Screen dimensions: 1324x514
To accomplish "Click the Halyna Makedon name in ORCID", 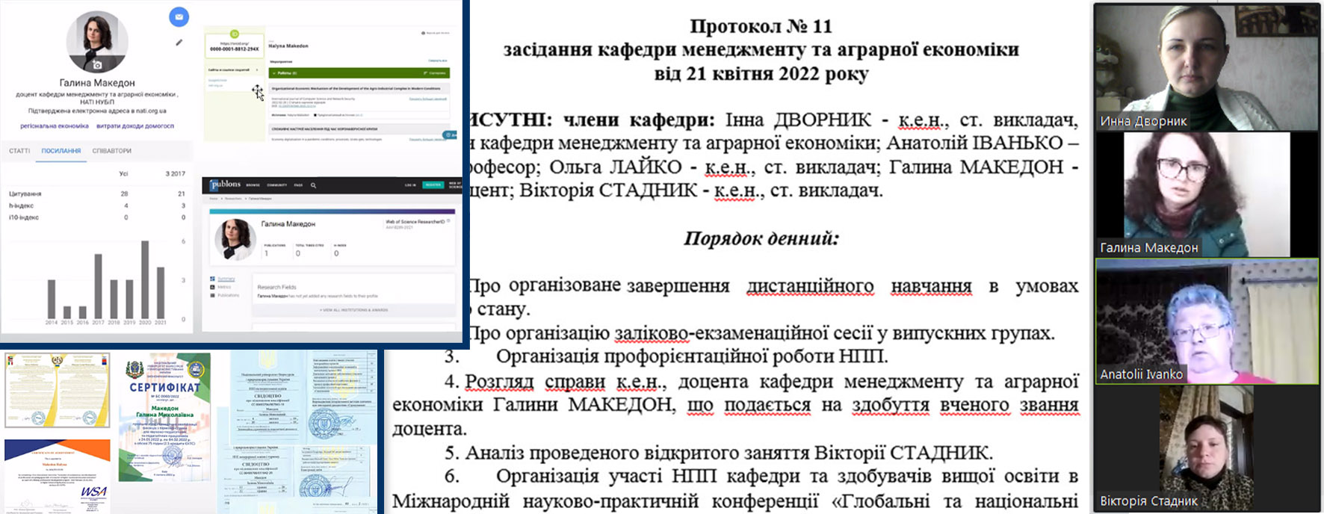I will [288, 46].
